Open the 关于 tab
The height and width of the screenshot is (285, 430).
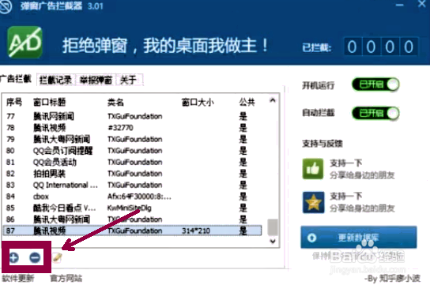point(129,80)
